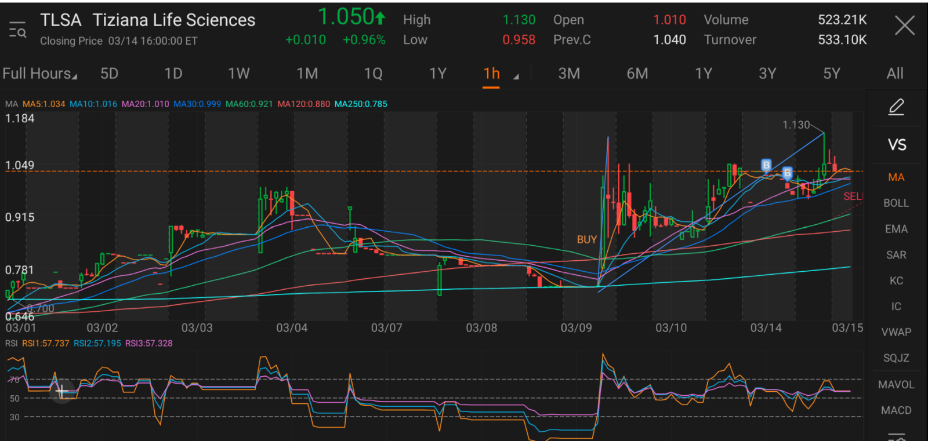Image resolution: width=928 pixels, height=441 pixels.
Task: Switch to the 3M range tab
Action: pos(568,74)
